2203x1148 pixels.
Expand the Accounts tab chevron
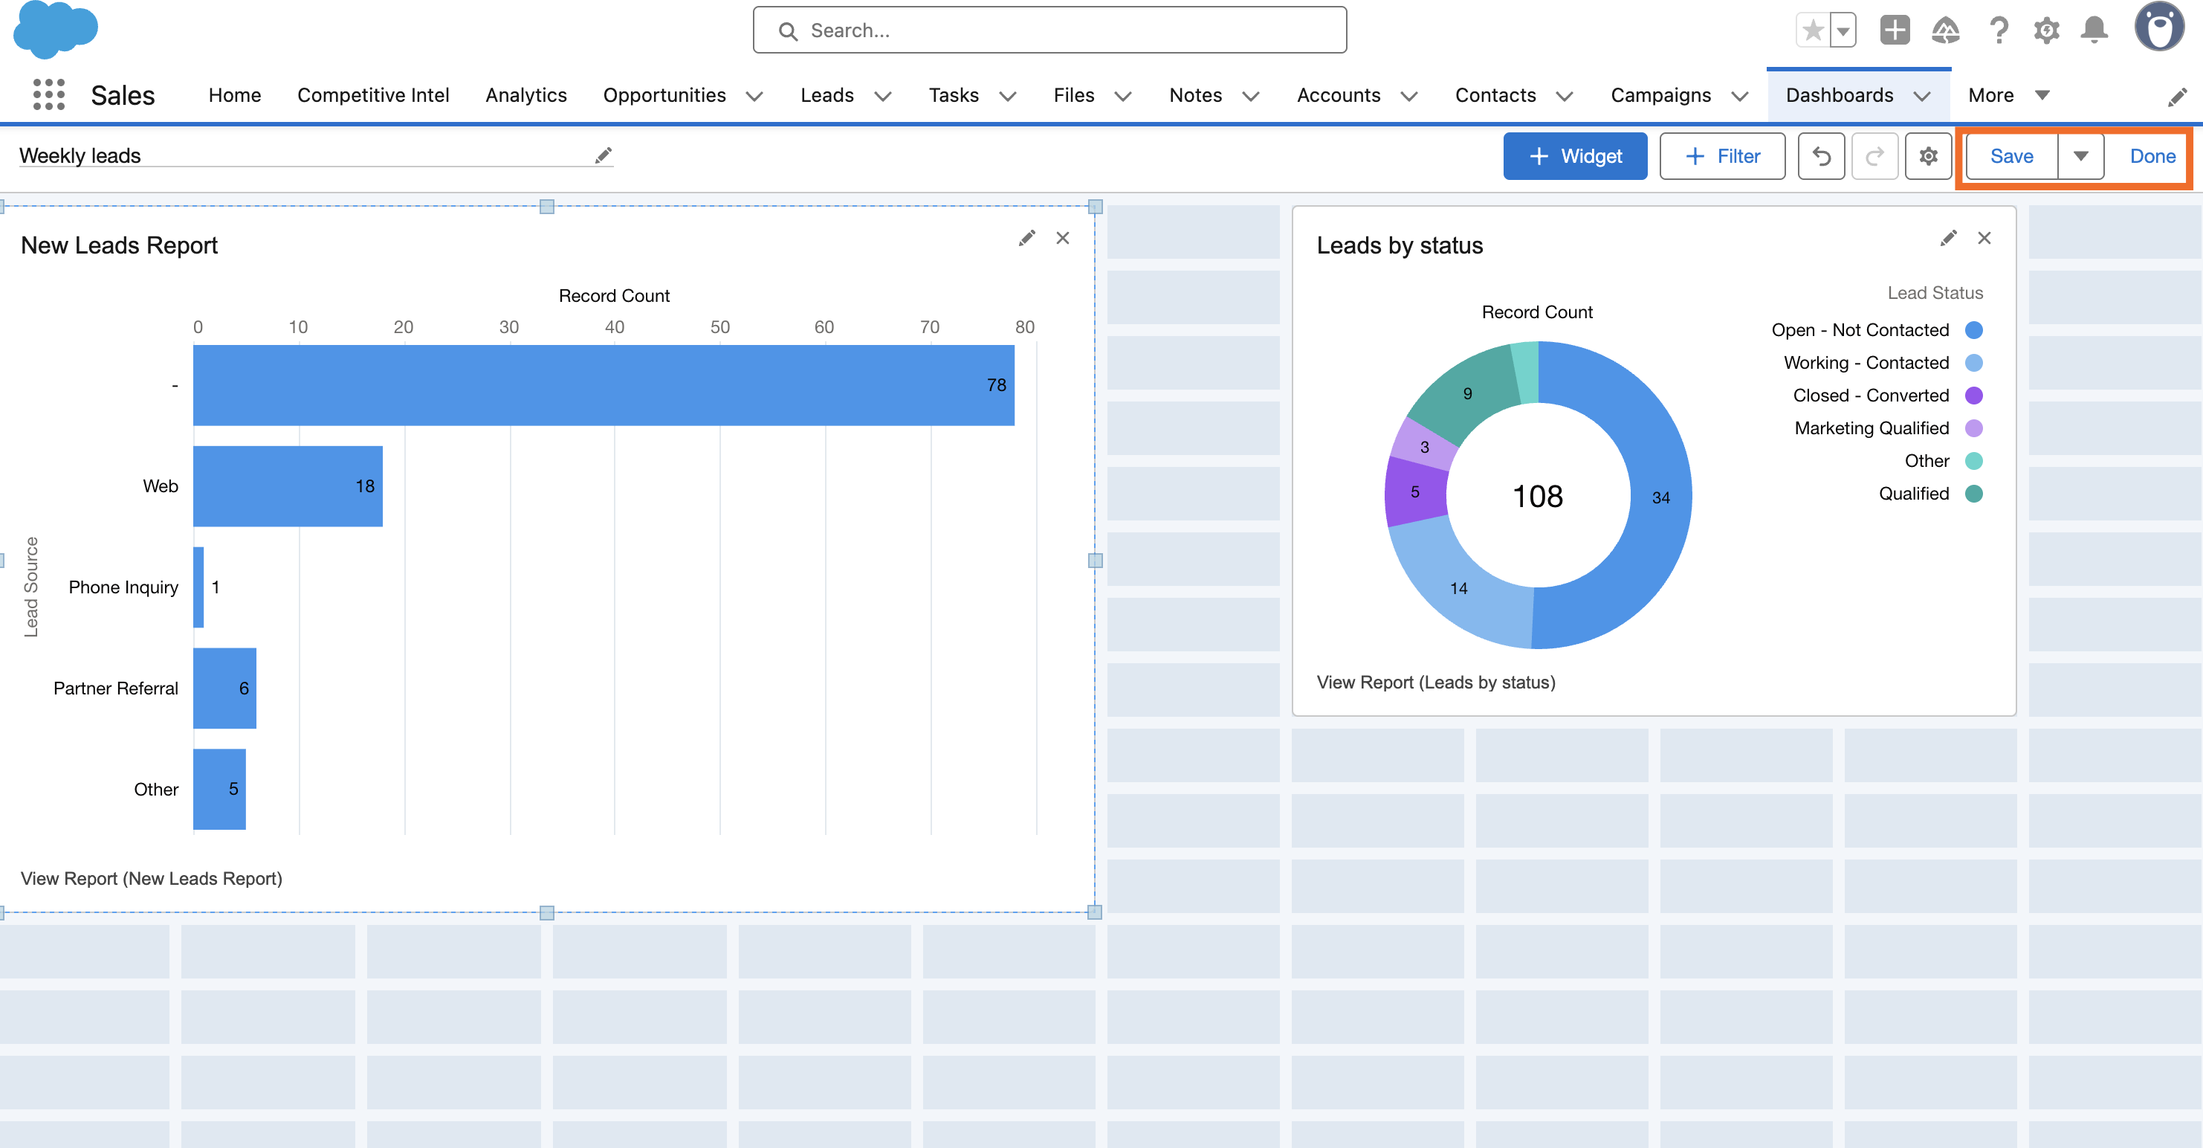(1408, 96)
